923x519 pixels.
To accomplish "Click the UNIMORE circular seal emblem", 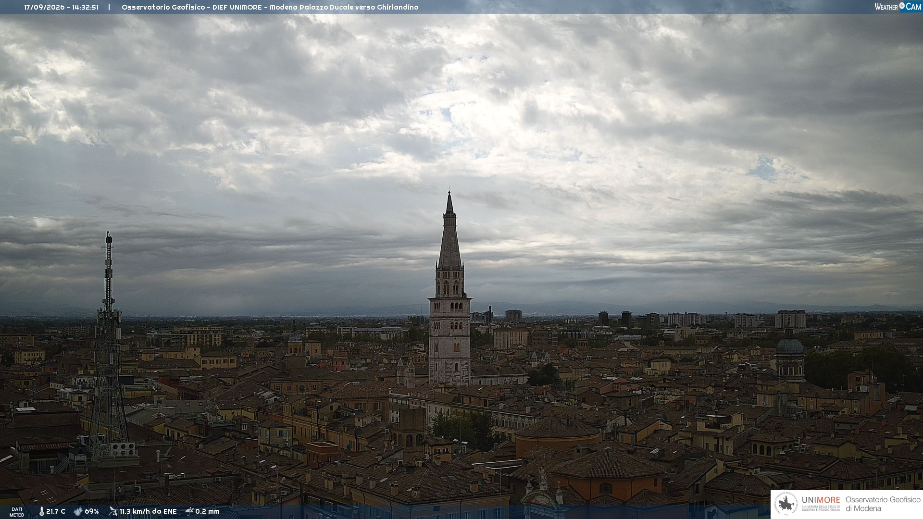I will [786, 504].
